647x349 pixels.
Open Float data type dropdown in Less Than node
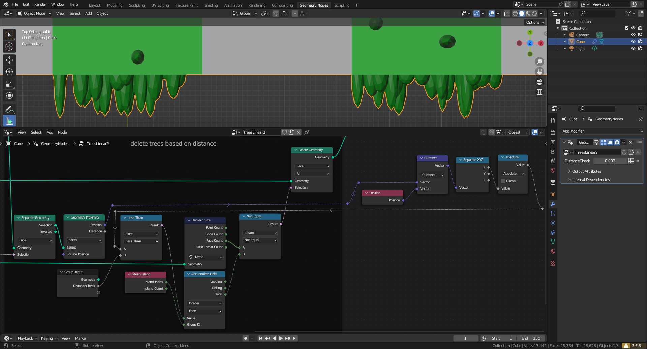141,234
